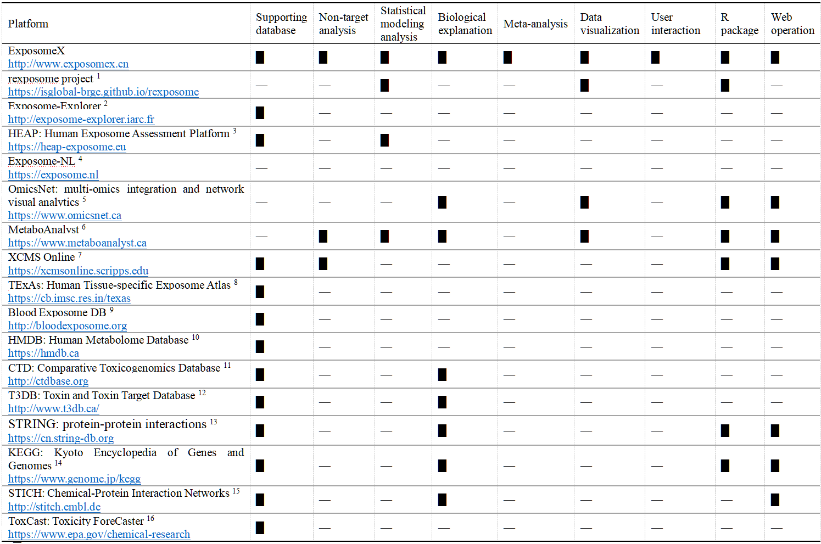Screen dimensions: 821x544
Task: Select T3DB: Toxin and Toxin Target Database
Action: (102, 395)
